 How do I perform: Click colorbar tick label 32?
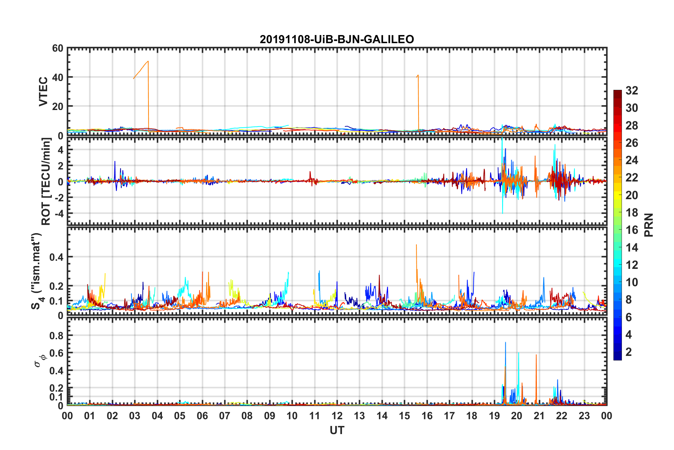click(631, 91)
